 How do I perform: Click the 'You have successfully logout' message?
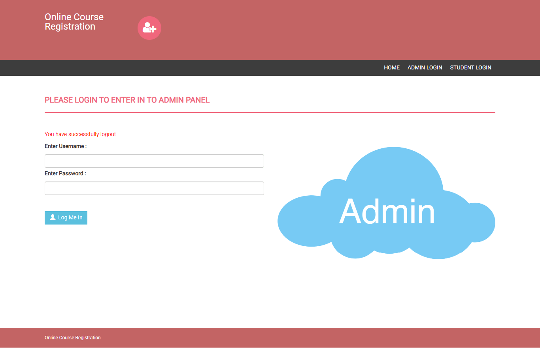(80, 134)
